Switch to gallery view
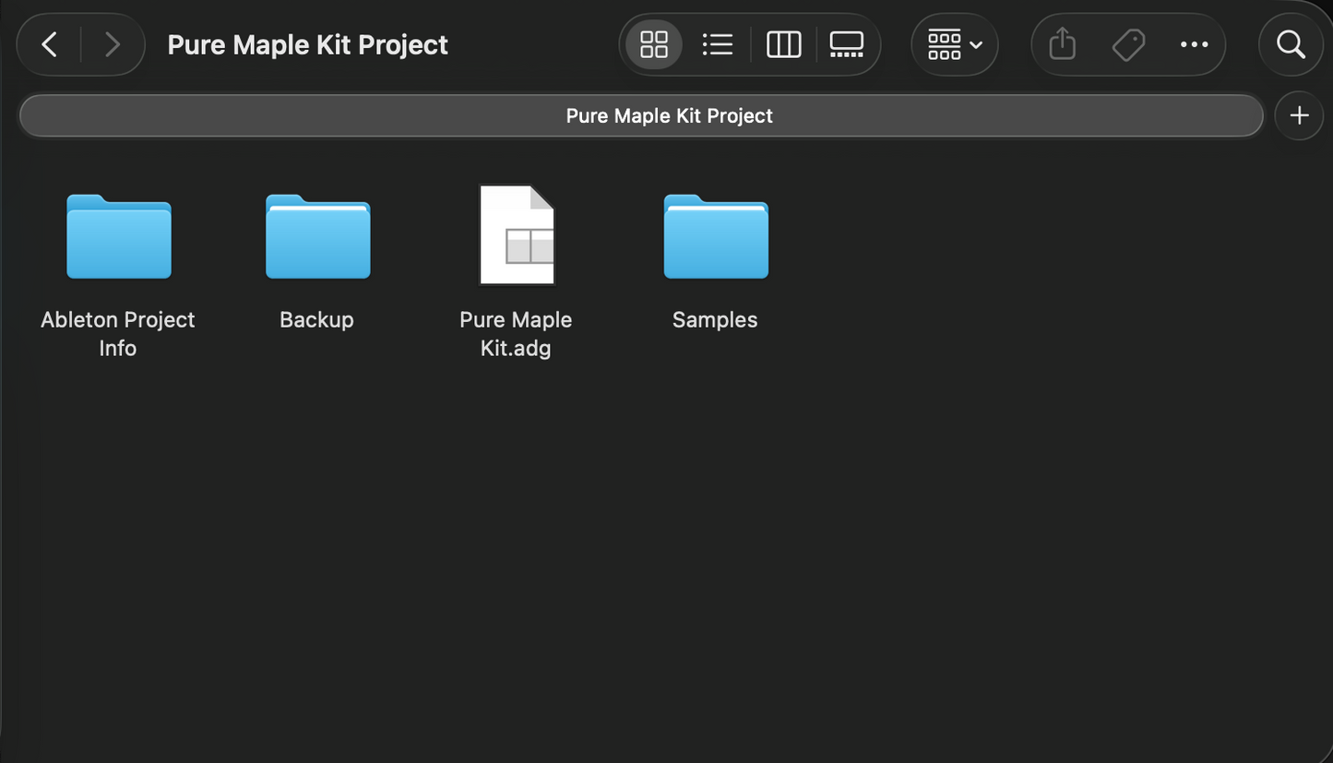 [846, 44]
